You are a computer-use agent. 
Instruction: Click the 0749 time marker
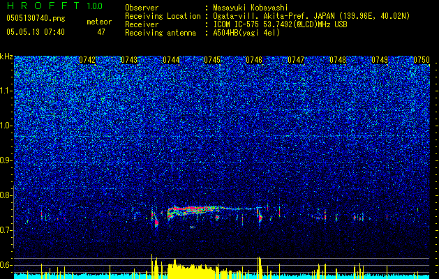tap(380, 60)
